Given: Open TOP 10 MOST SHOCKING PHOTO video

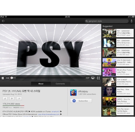Looking at the screenshot, I should (x=118, y=82).
